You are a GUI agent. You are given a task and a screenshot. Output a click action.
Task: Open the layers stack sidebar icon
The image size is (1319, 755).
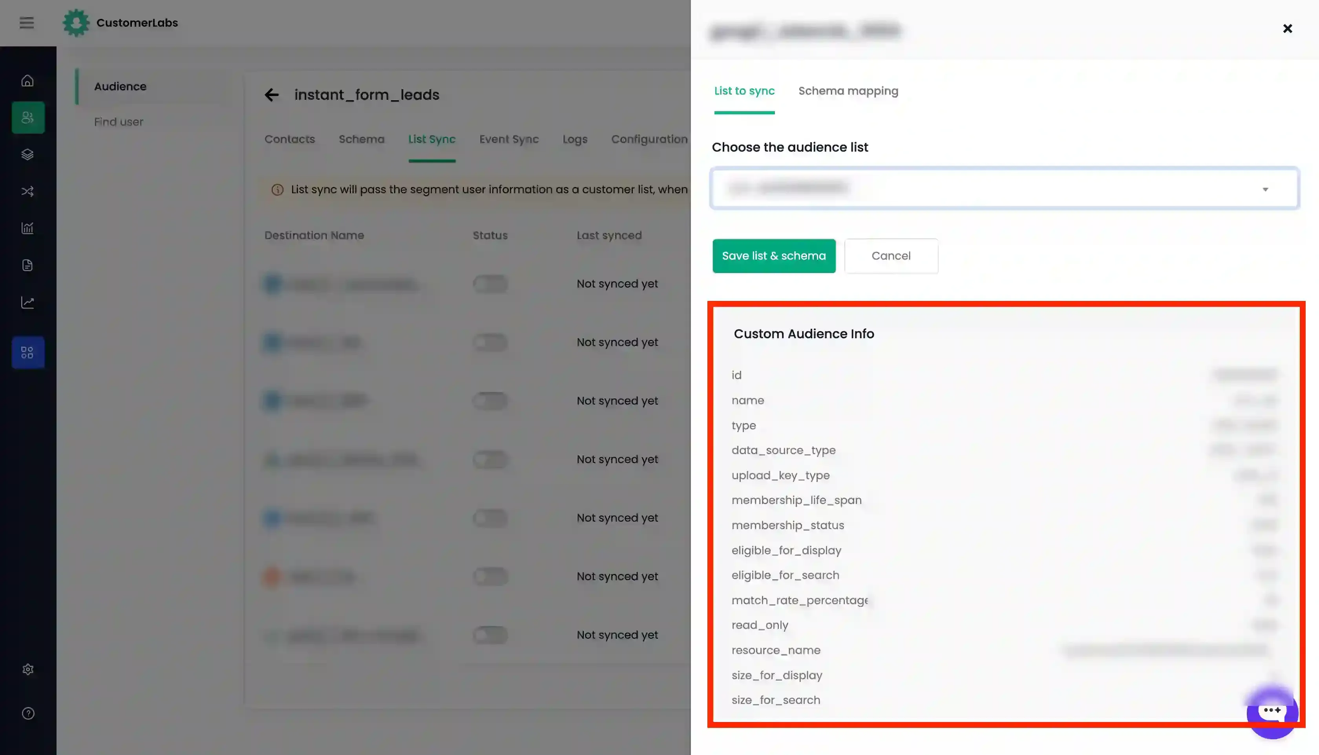[27, 154]
